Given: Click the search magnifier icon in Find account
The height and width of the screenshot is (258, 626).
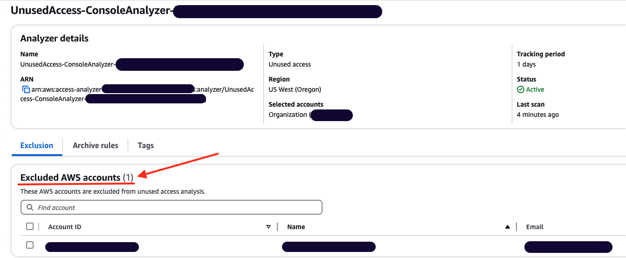Looking at the screenshot, I should click(x=30, y=207).
